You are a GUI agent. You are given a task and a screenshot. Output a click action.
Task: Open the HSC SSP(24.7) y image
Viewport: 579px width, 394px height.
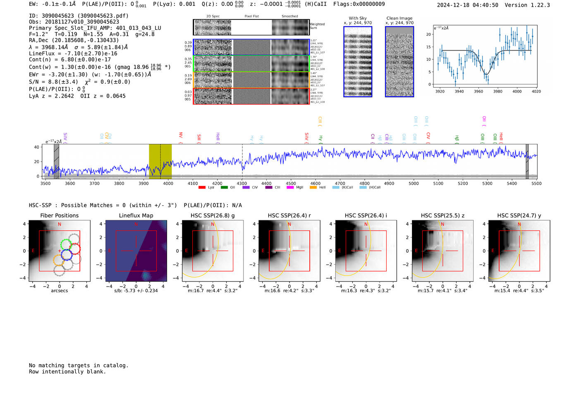coord(519,251)
